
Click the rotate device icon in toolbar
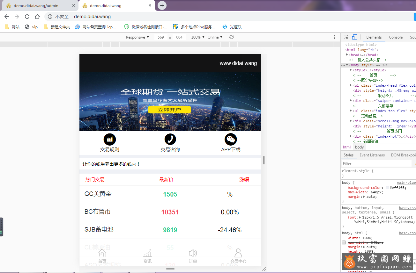pyautogui.click(x=232, y=37)
